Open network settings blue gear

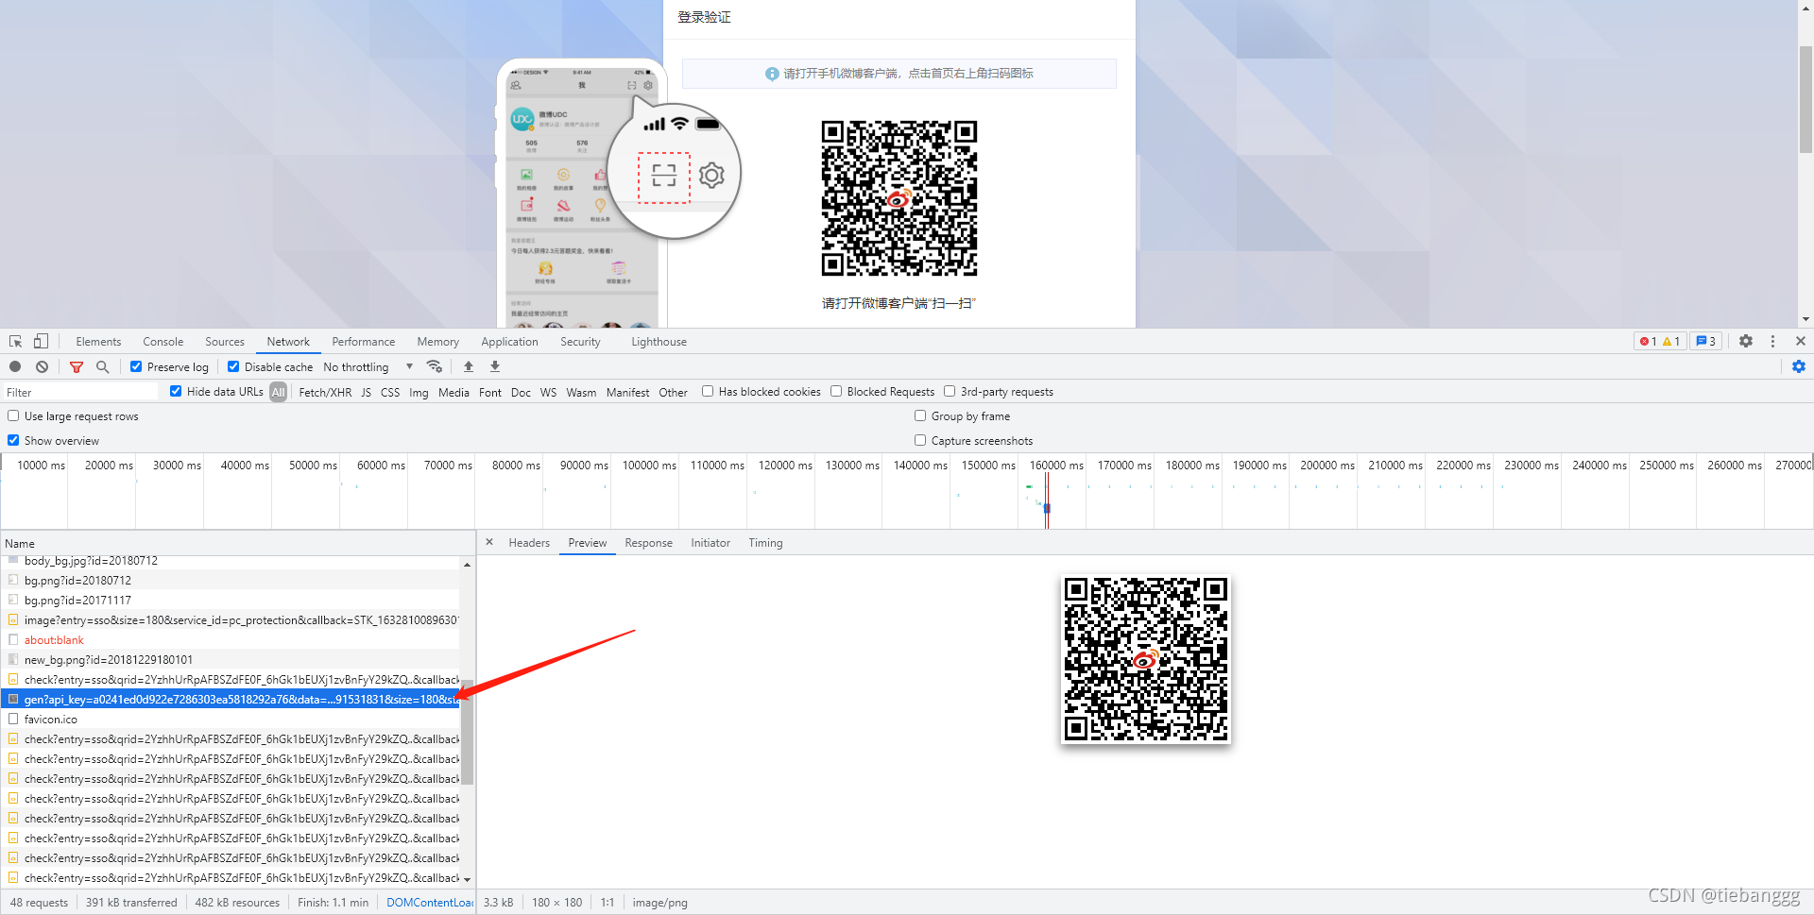(x=1799, y=366)
